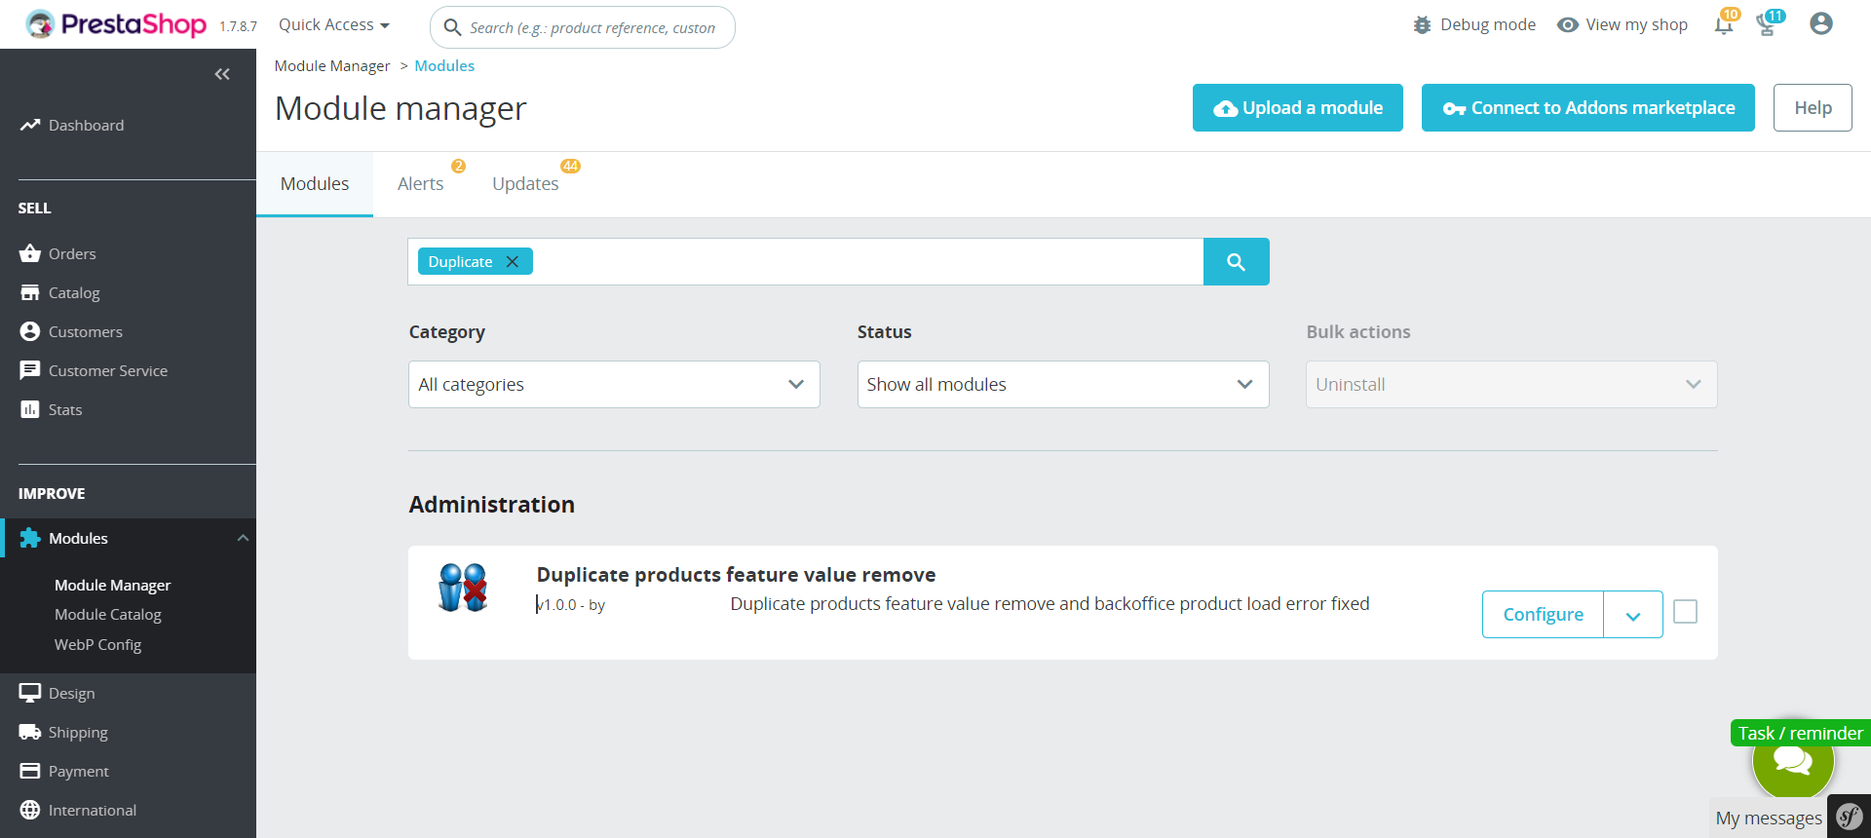Click the Customer Service chat icon
This screenshot has width=1871, height=838.
click(x=30, y=370)
